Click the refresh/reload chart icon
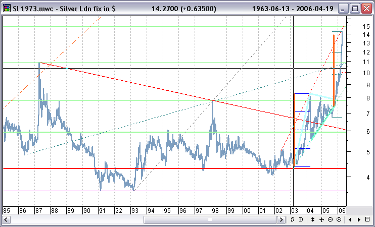 coord(292,220)
